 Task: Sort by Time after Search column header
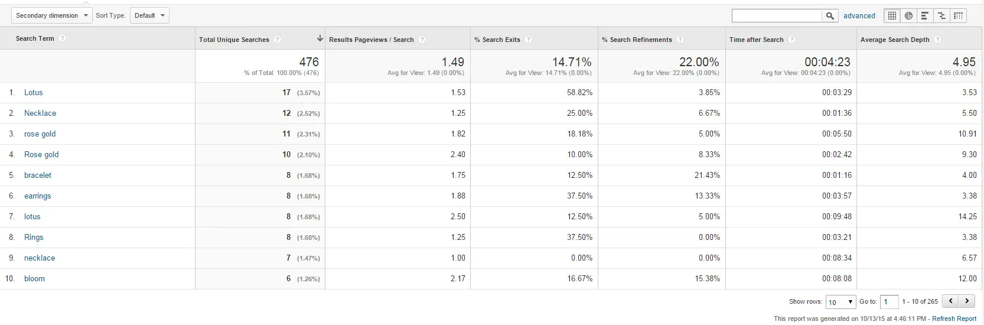tap(756, 40)
